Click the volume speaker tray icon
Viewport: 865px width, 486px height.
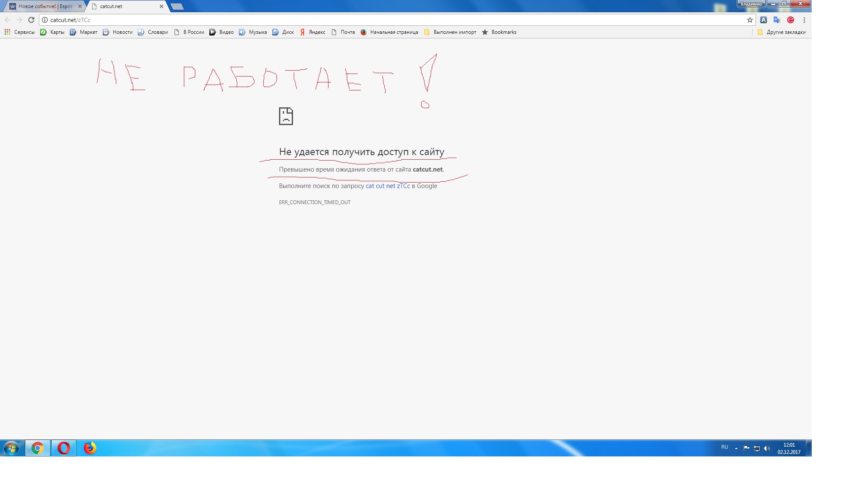click(767, 448)
